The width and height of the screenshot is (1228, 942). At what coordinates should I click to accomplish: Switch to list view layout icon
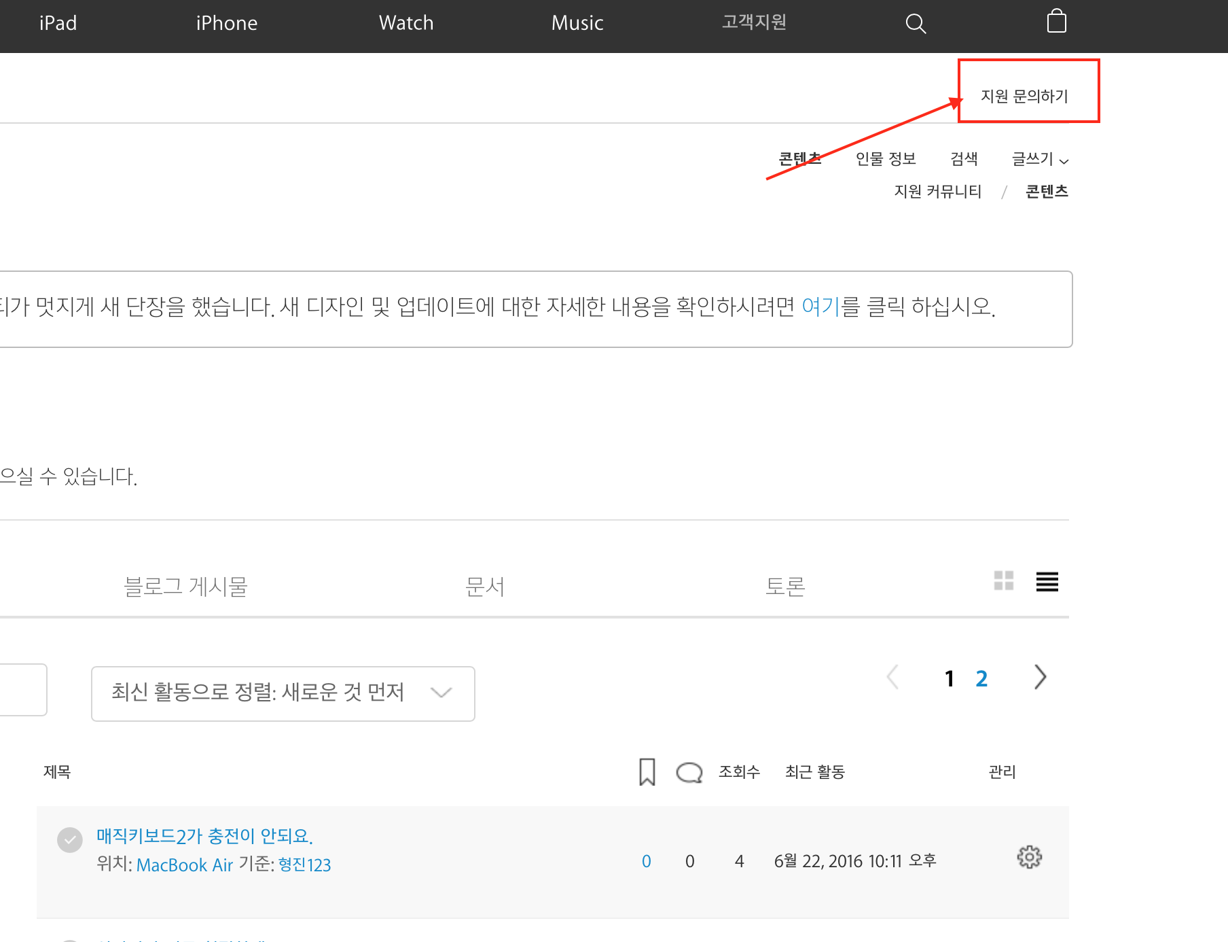pos(1047,582)
